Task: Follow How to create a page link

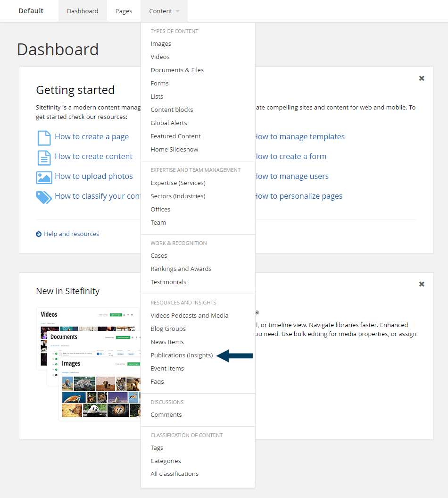Action: click(x=91, y=136)
